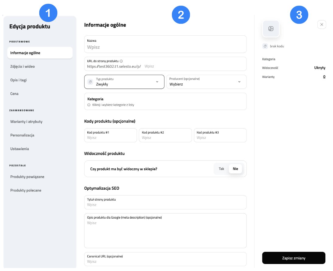Click the code icon beside brak kodu
The height and width of the screenshot is (271, 333).
coord(265,46)
